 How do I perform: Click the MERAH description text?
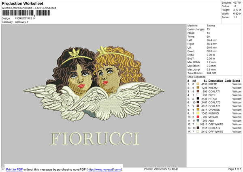coord(213,117)
